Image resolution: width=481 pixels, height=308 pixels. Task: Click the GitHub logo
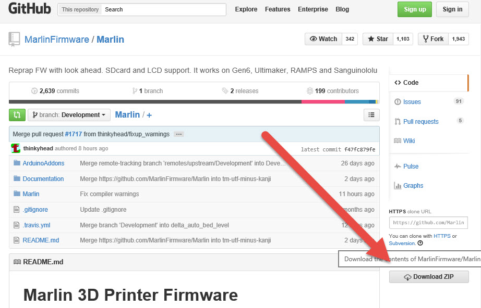click(x=29, y=8)
